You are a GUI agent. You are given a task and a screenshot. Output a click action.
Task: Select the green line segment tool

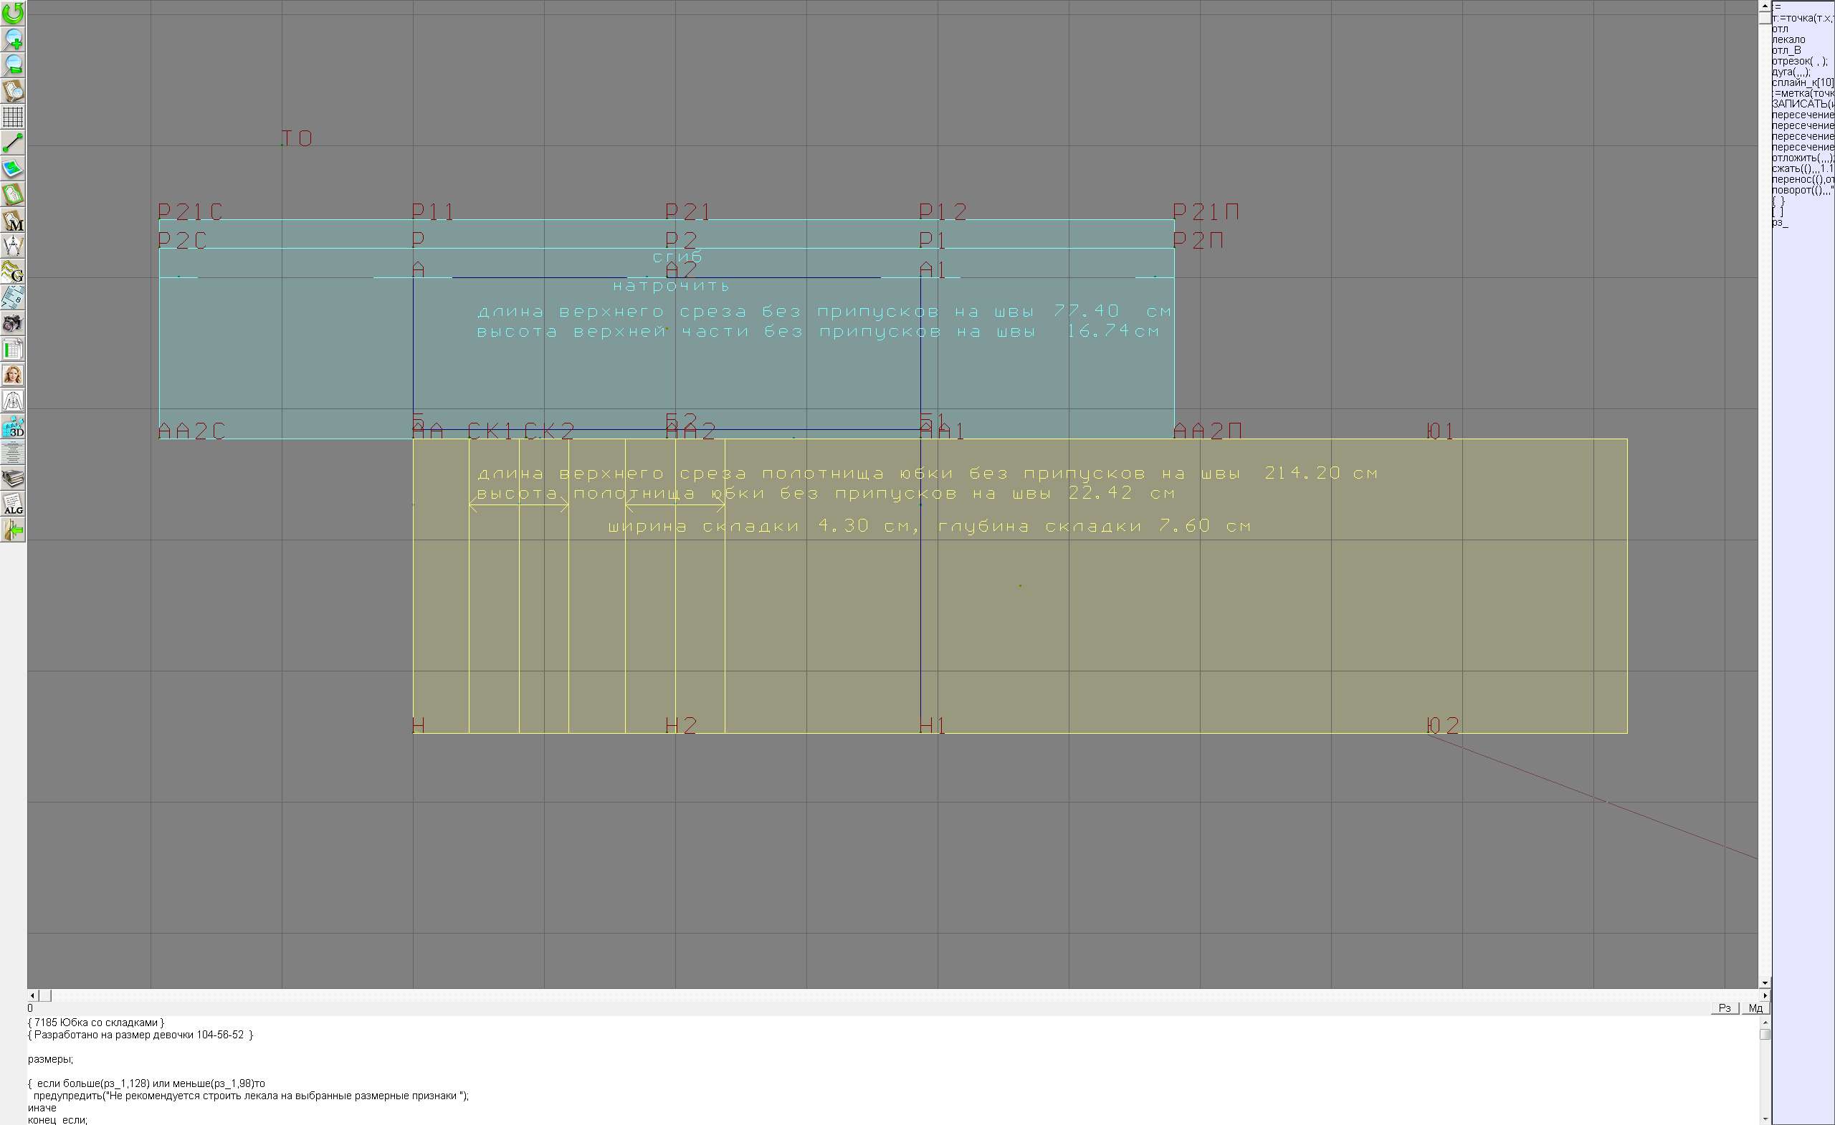coord(13,142)
